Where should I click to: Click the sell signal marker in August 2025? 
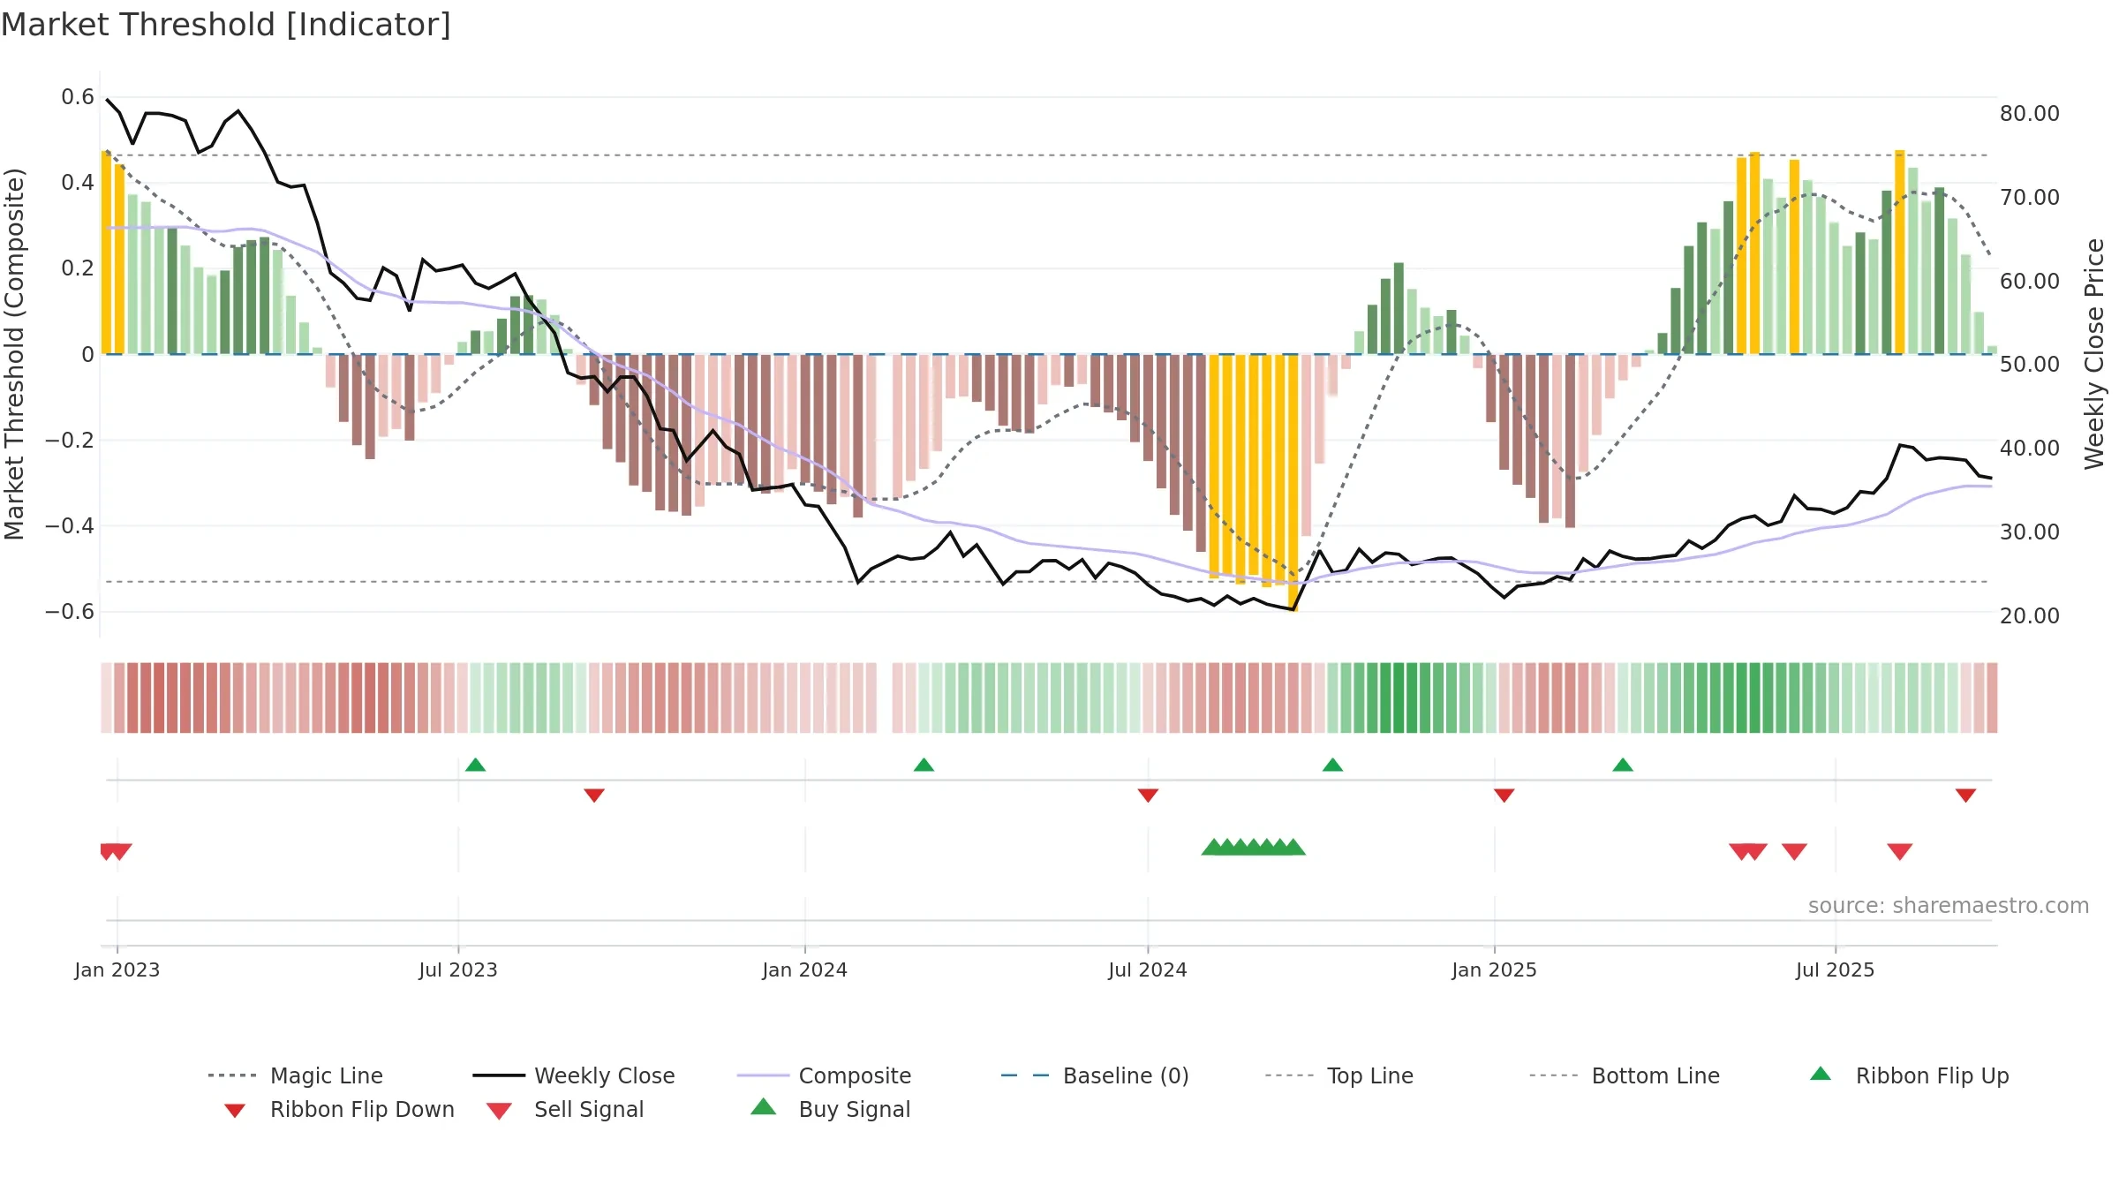(1900, 852)
